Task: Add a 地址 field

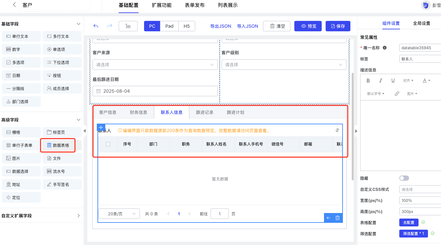Action: tap(22, 184)
